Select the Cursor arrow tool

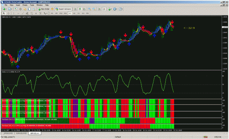(4, 13)
